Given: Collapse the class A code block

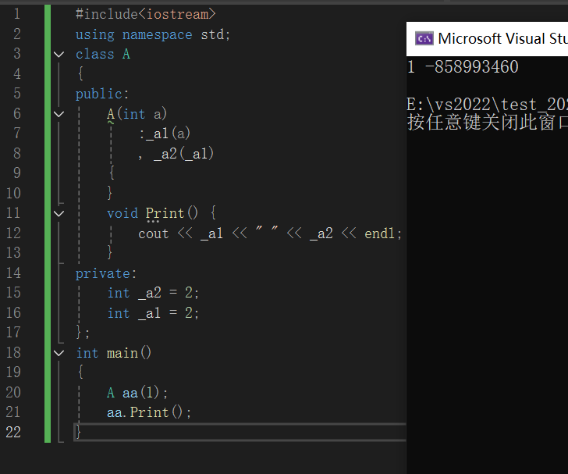Looking at the screenshot, I should pos(59,55).
